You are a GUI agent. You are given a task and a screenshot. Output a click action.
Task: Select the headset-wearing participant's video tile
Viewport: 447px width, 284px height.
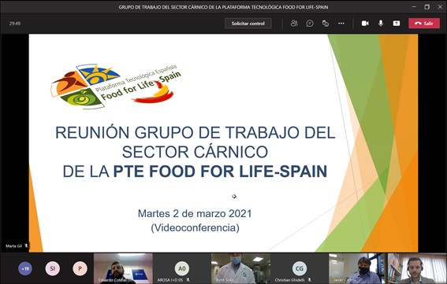(x=417, y=268)
